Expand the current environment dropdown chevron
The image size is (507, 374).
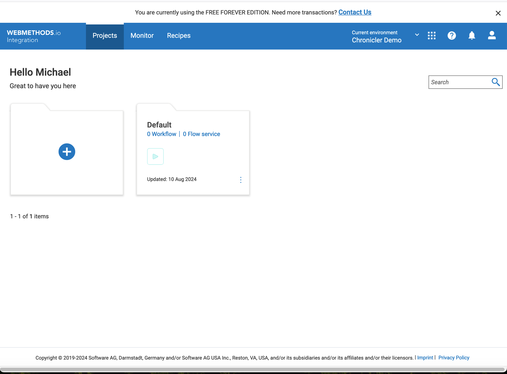point(417,35)
